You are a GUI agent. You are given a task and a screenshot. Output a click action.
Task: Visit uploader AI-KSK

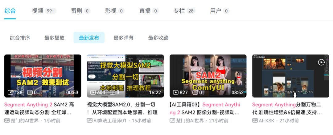tap(266, 121)
